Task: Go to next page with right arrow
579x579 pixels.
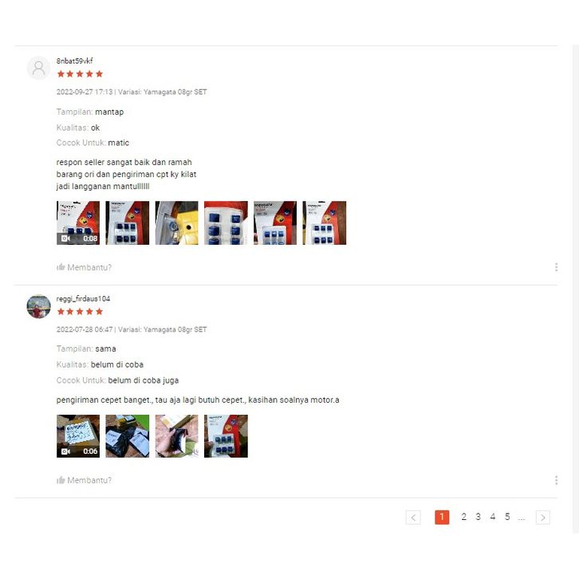Action: tap(543, 518)
